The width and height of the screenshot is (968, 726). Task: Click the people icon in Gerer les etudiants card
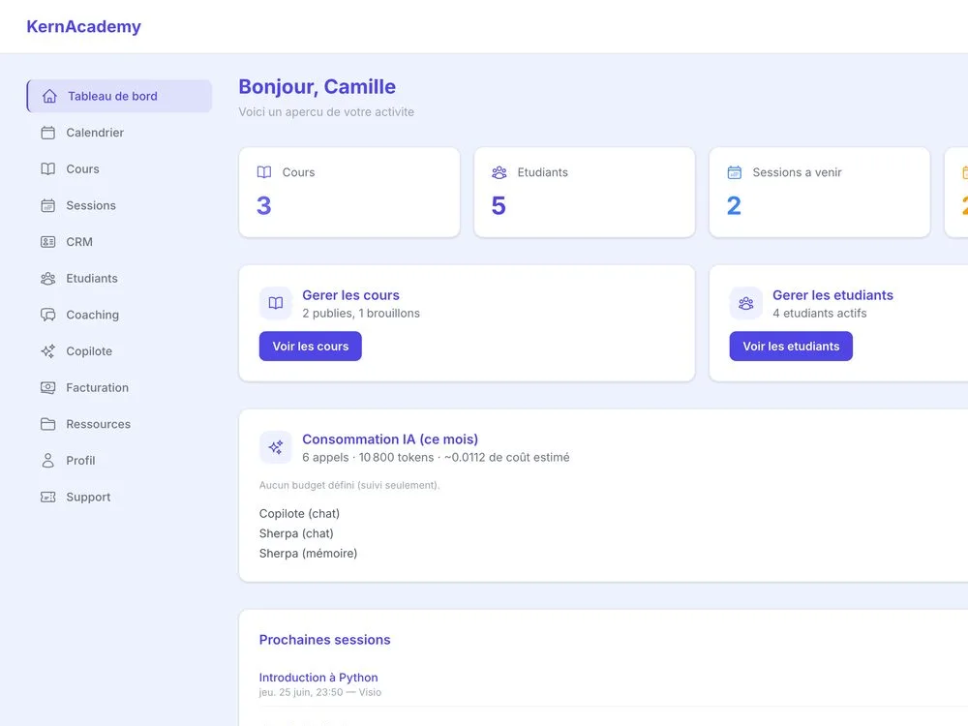point(745,303)
